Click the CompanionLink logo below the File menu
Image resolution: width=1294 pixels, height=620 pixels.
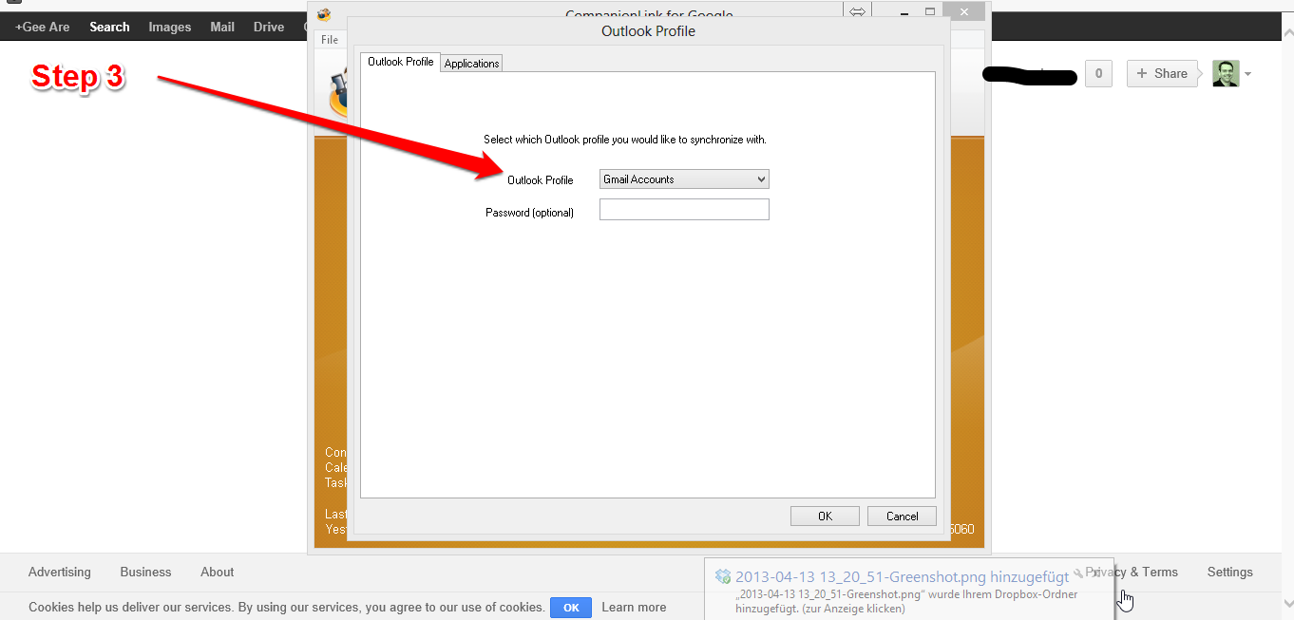(x=336, y=95)
